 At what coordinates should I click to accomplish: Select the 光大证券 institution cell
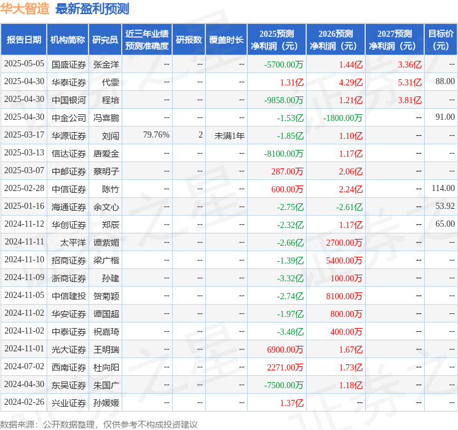point(69,350)
